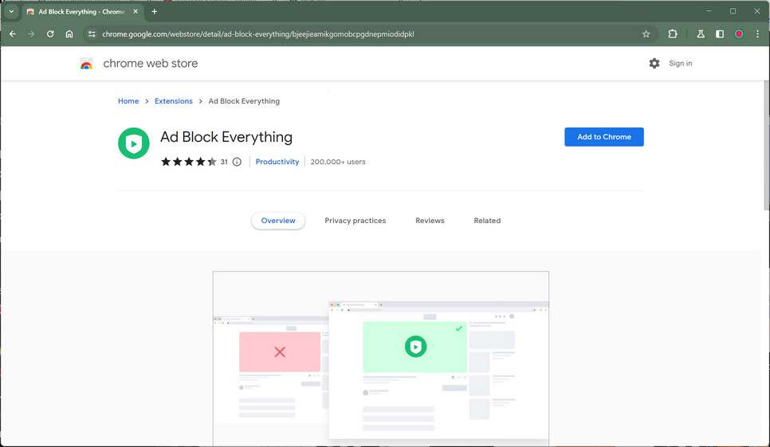Click the forward navigation arrow
The width and height of the screenshot is (770, 447).
click(x=31, y=33)
